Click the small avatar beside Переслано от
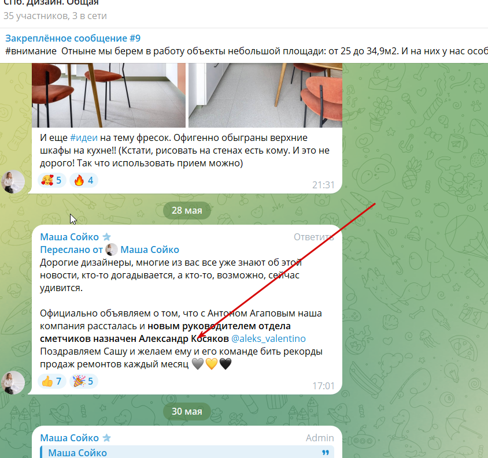 [x=112, y=250]
